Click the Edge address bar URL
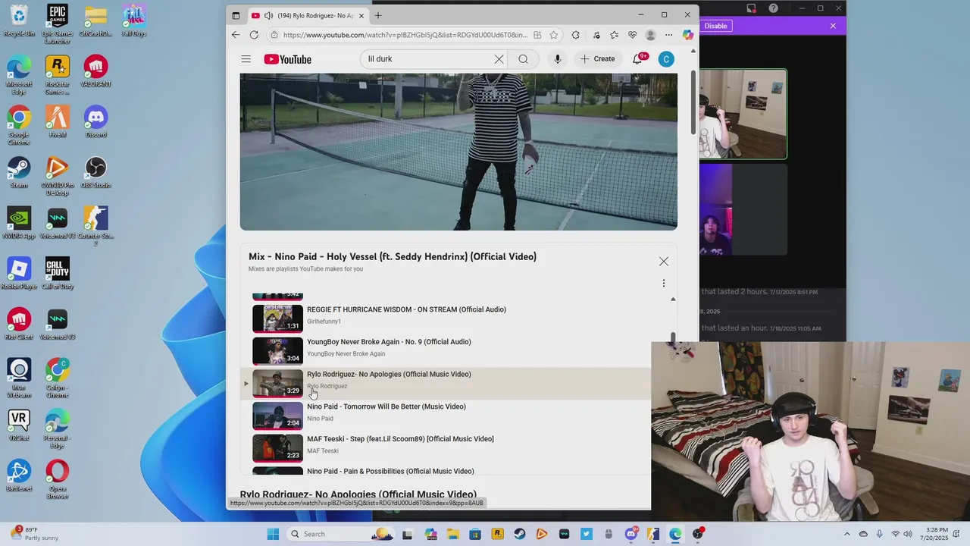This screenshot has width=970, height=546. tap(405, 35)
